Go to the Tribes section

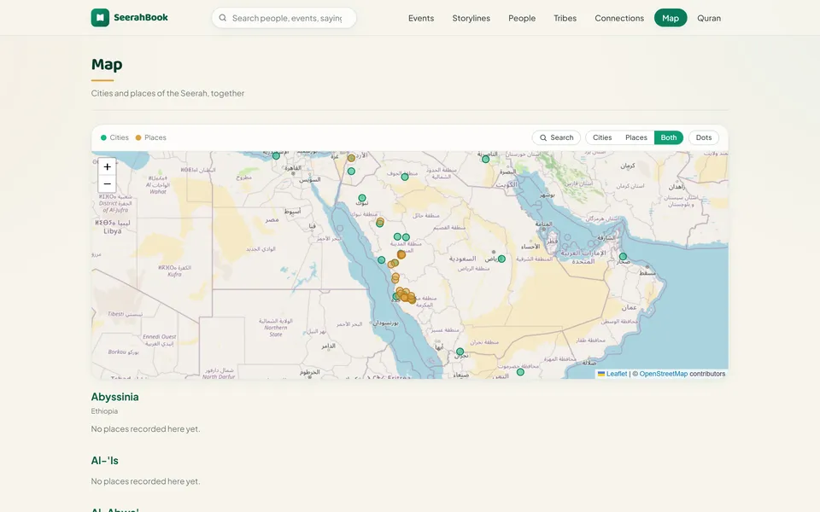(565, 18)
